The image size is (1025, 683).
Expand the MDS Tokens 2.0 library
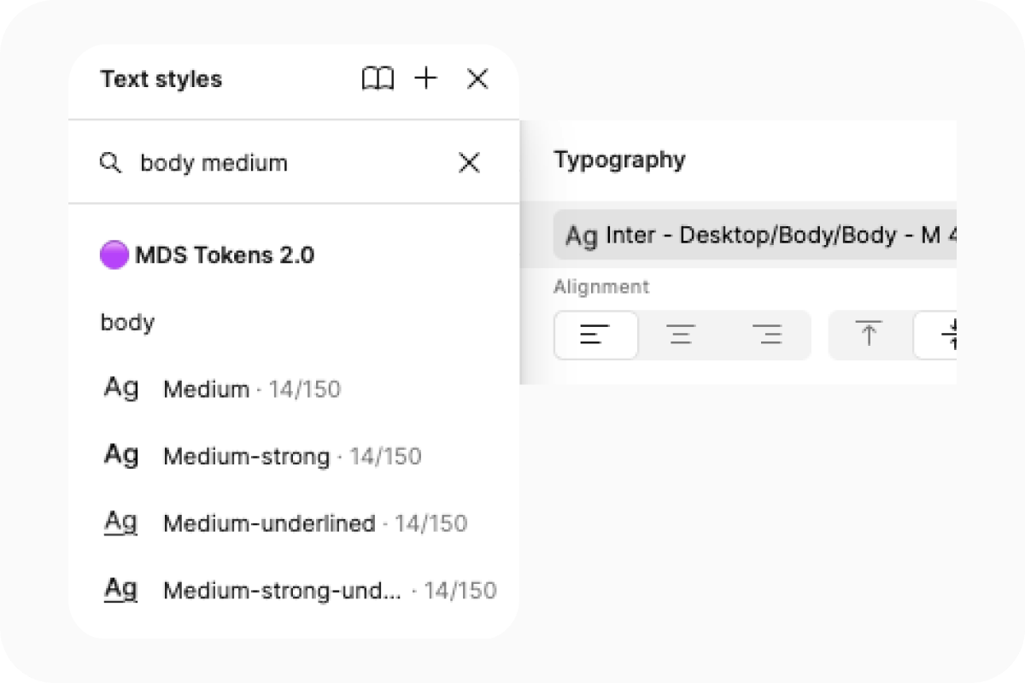pos(224,254)
